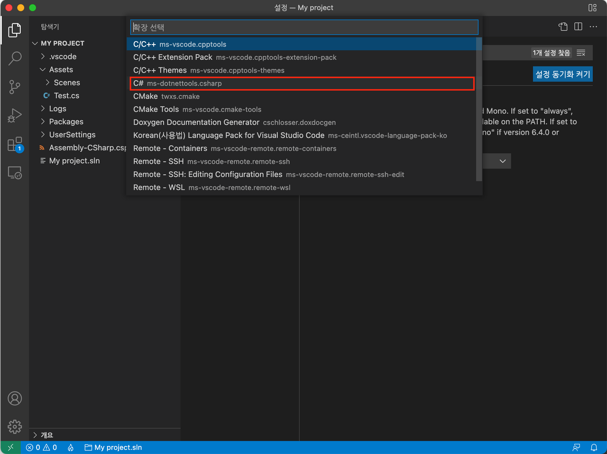Open the feedback icon in status bar
Image resolution: width=607 pixels, height=454 pixels.
point(576,447)
